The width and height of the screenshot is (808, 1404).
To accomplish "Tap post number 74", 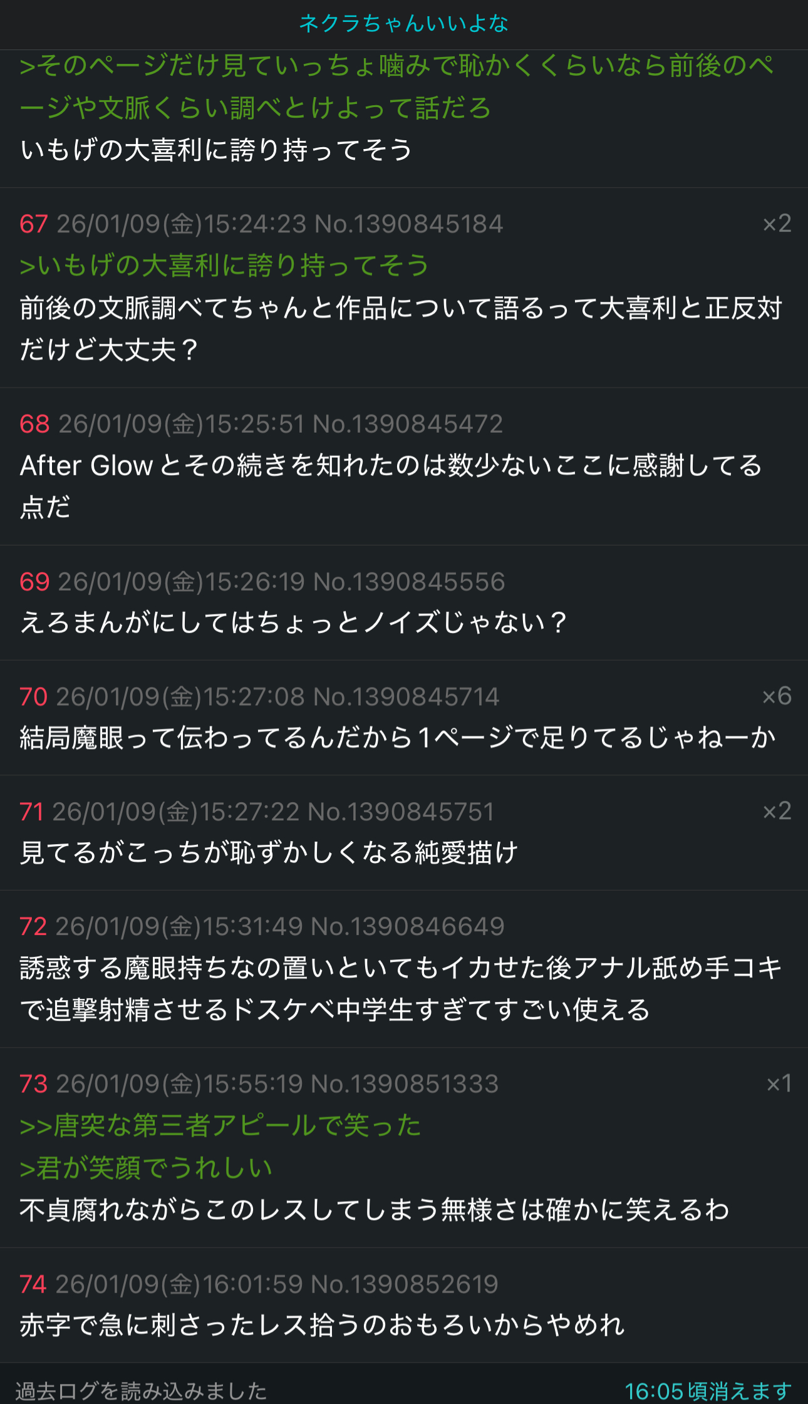I will pos(33,1284).
